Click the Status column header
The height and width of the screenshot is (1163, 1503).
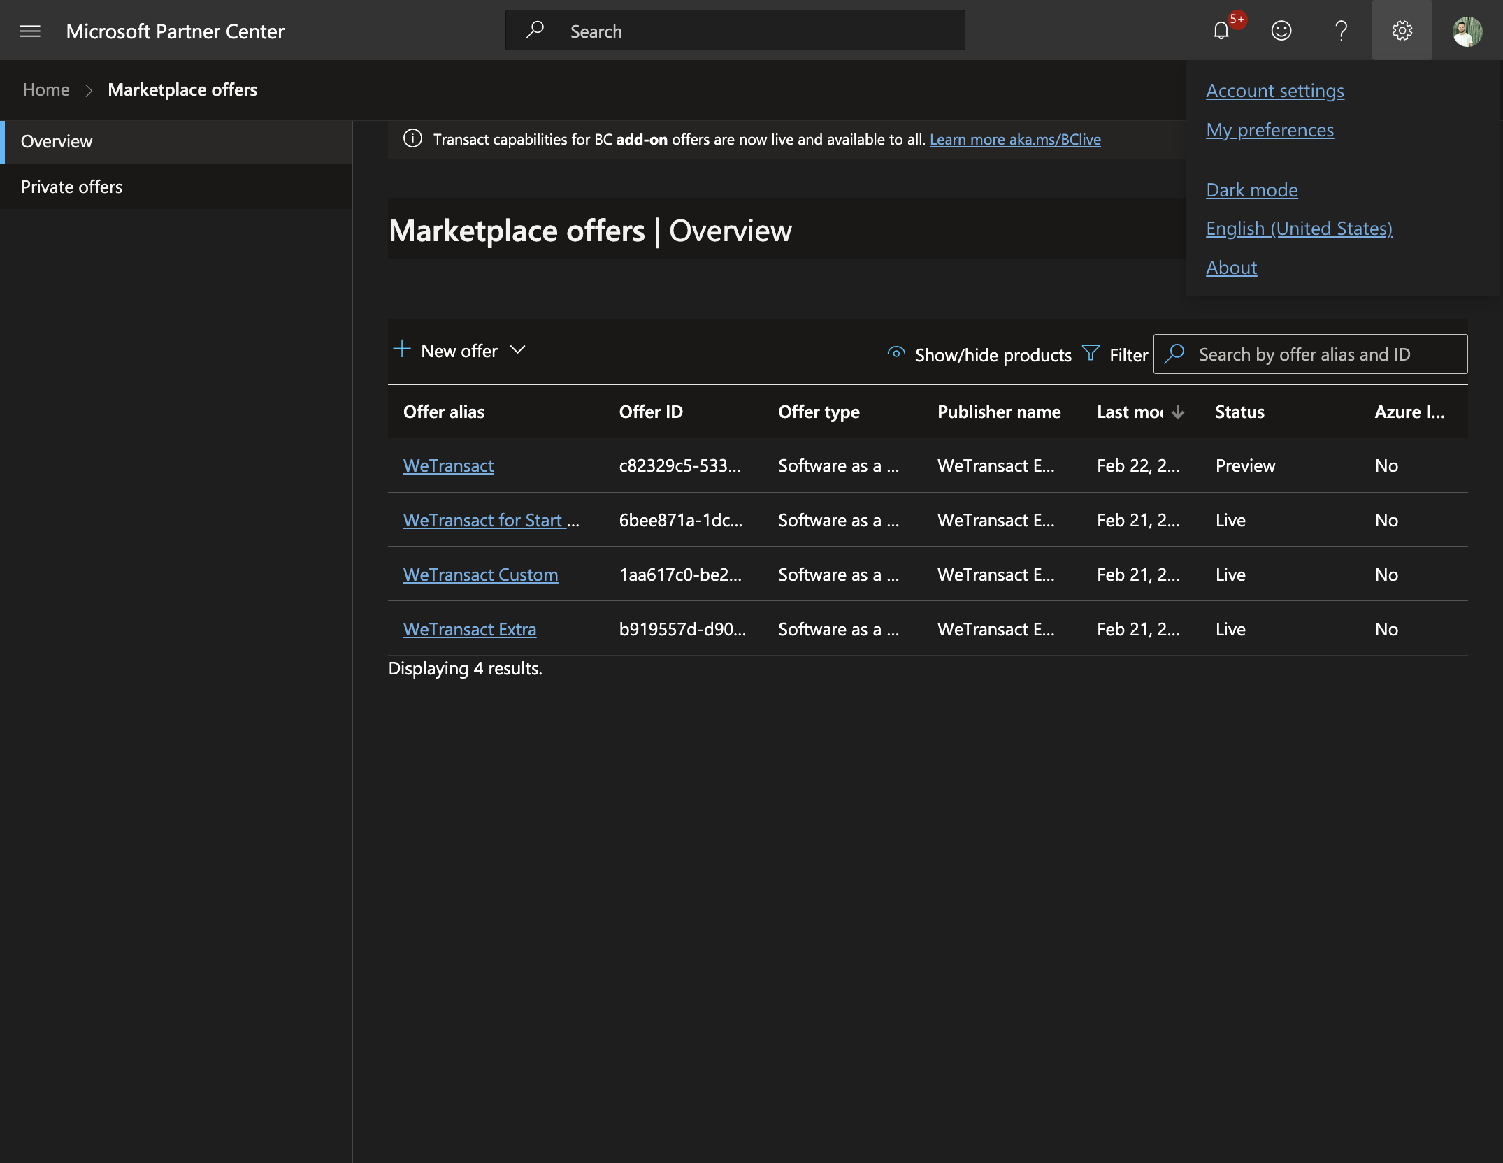coord(1239,412)
